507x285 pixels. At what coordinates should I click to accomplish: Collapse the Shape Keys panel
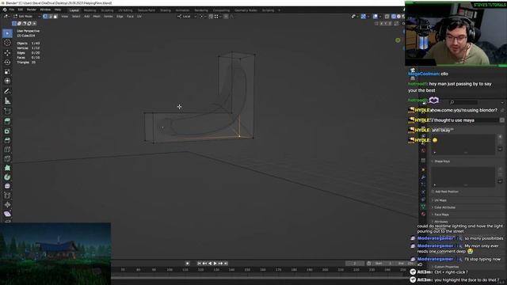pos(442,161)
